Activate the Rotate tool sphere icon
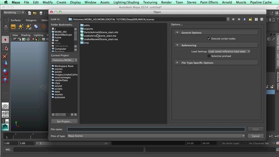This screenshot has height=157, width=279. tap(5, 72)
